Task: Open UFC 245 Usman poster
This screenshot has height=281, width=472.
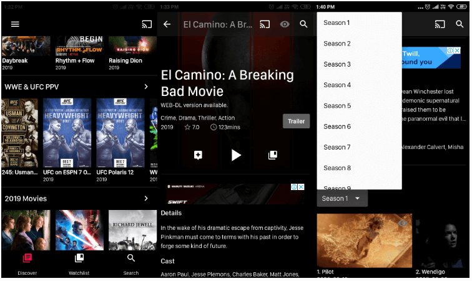Action: pyautogui.click(x=20, y=133)
